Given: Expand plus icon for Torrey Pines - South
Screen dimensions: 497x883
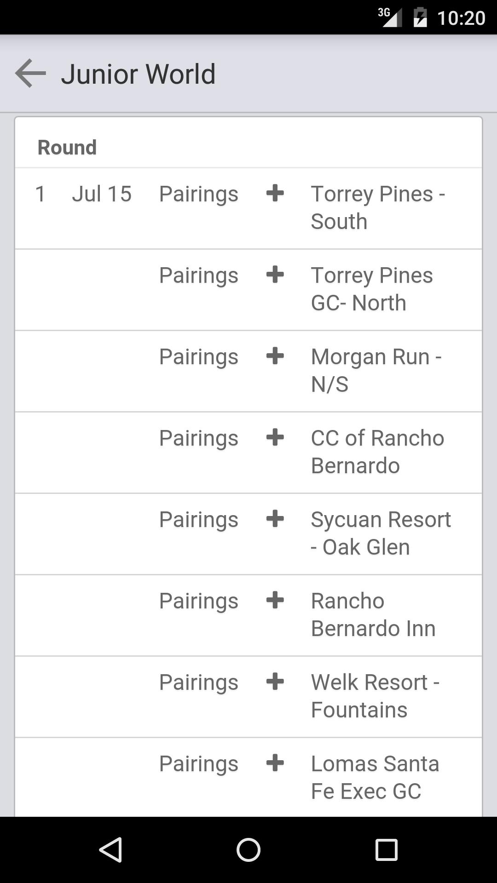Looking at the screenshot, I should pos(275,193).
